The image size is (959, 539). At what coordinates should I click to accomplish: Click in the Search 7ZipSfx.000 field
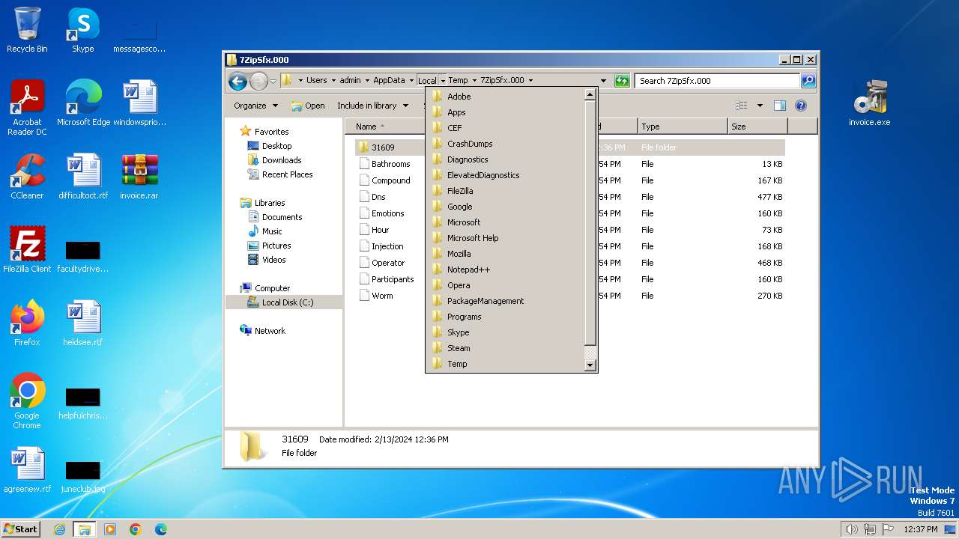point(717,81)
